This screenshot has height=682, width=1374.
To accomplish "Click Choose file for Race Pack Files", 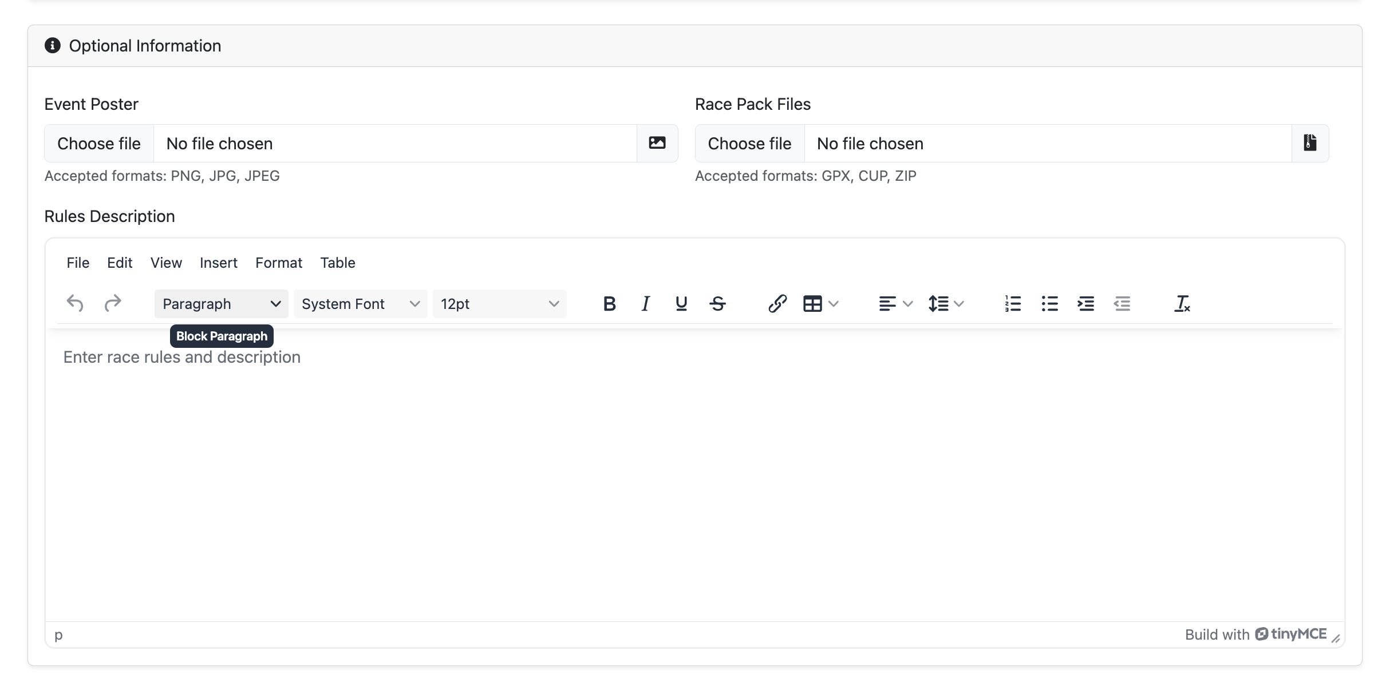I will (x=750, y=142).
